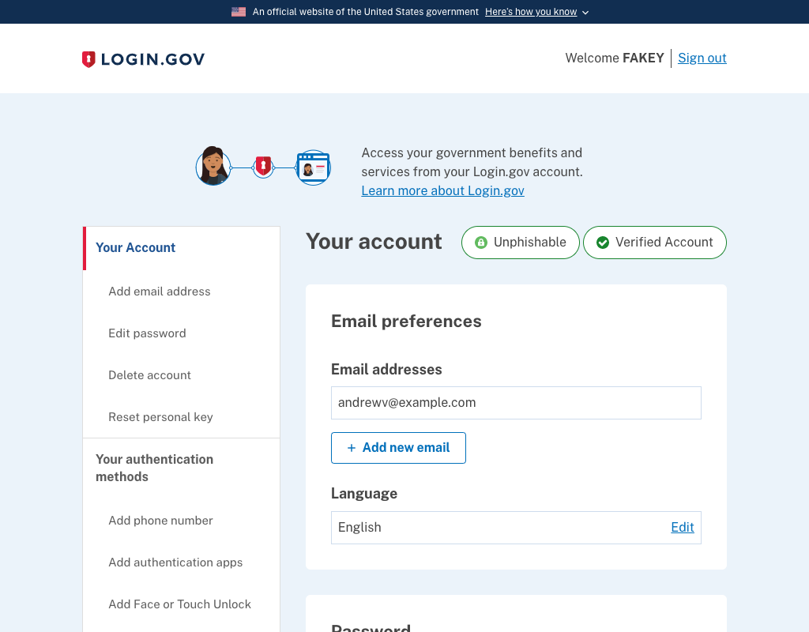
Task: Click the banner's dropdown chevron arrow
Action: [585, 13]
